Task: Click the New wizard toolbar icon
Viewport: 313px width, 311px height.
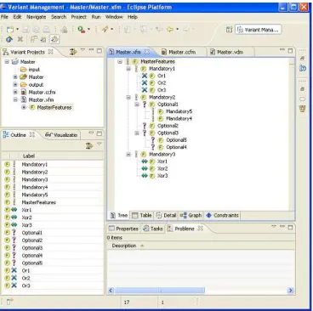Action: (x=10, y=30)
